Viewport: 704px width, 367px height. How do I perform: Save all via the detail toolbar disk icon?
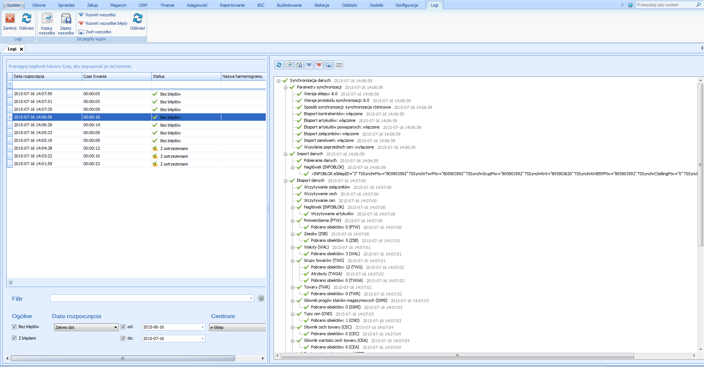[299, 65]
